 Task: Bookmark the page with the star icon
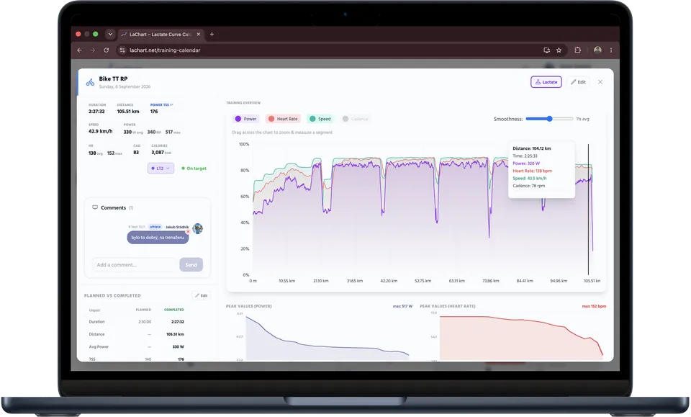click(x=559, y=50)
